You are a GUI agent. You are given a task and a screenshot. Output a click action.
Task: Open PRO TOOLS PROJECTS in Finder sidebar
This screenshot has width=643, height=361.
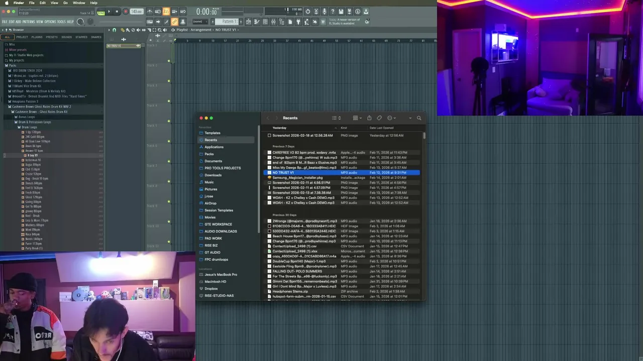pyautogui.click(x=223, y=168)
